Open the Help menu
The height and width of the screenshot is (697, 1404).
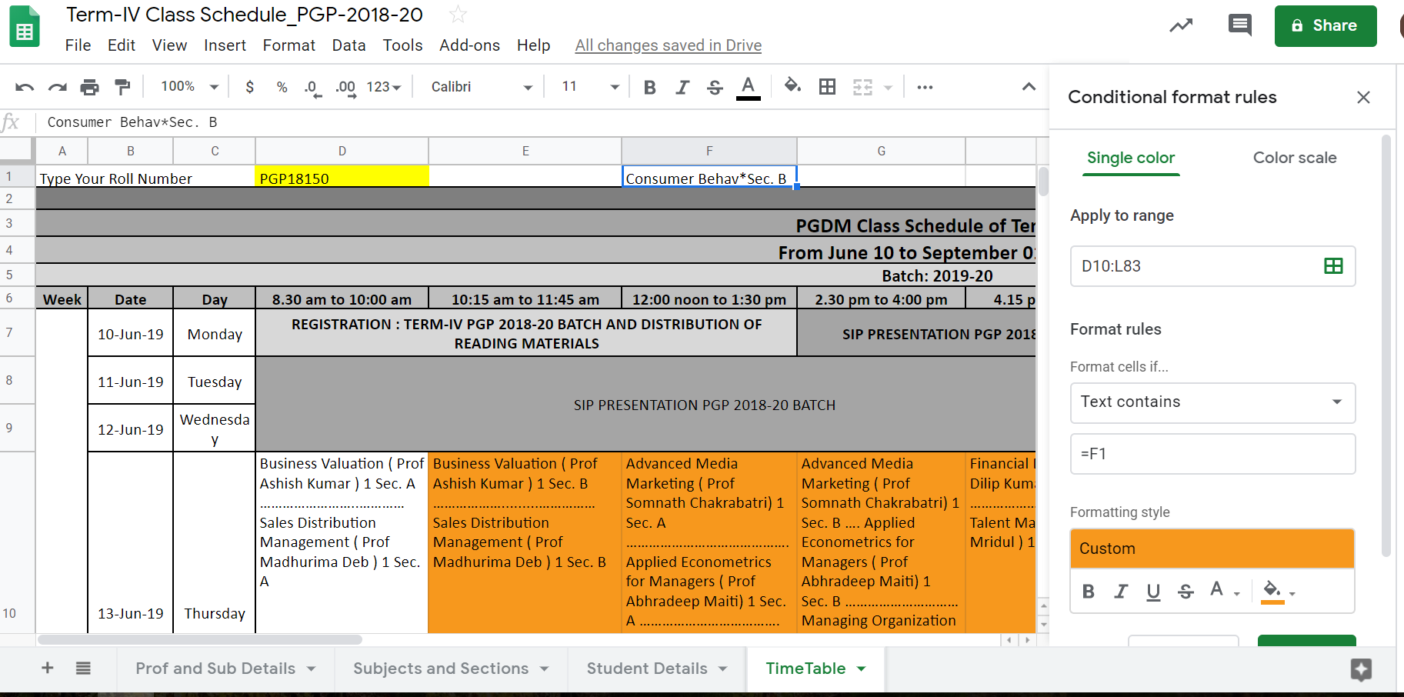click(x=533, y=45)
